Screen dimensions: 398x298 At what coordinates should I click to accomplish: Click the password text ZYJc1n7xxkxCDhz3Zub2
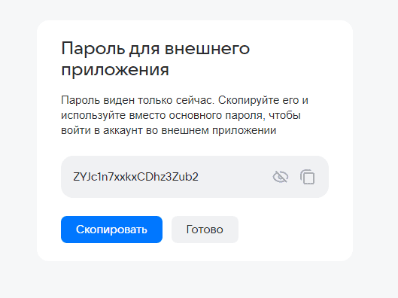click(135, 177)
